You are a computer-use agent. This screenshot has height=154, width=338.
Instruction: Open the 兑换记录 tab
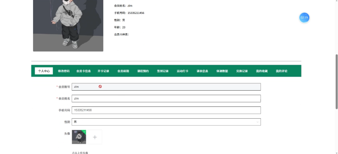[x=242, y=71]
